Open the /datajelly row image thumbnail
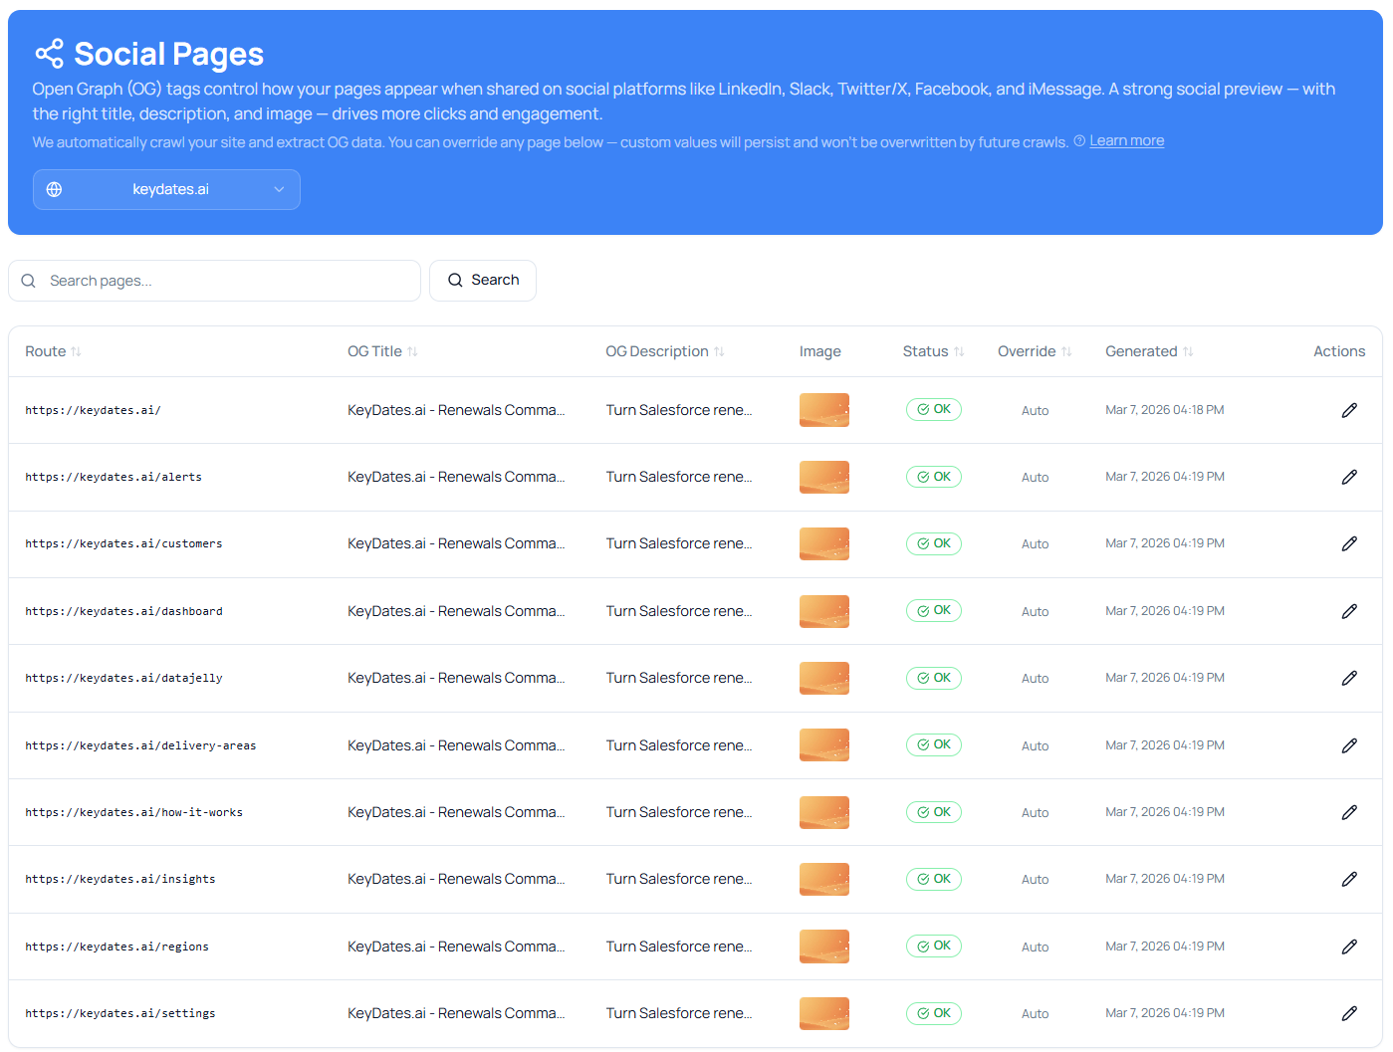Screen dimensions: 1393x1052 [x=824, y=678]
